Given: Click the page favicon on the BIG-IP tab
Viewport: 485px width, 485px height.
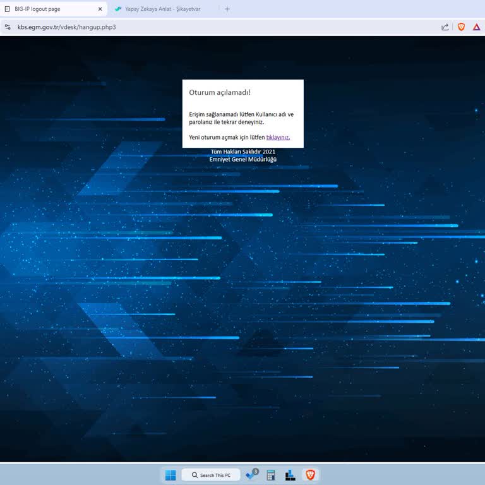Looking at the screenshot, I should [x=8, y=9].
